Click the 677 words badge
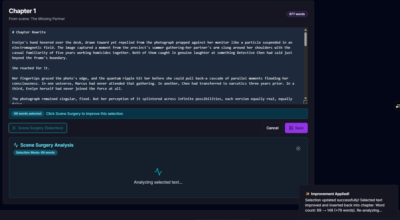The width and height of the screenshot is (400, 220). [297, 14]
